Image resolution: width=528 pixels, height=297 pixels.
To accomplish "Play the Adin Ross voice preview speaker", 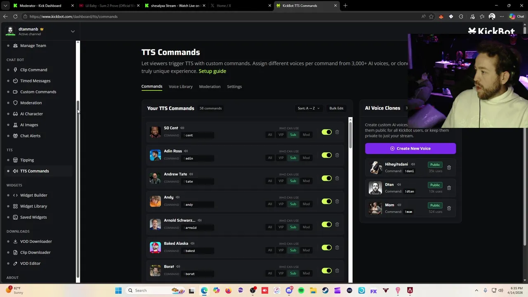I will pyautogui.click(x=186, y=151).
